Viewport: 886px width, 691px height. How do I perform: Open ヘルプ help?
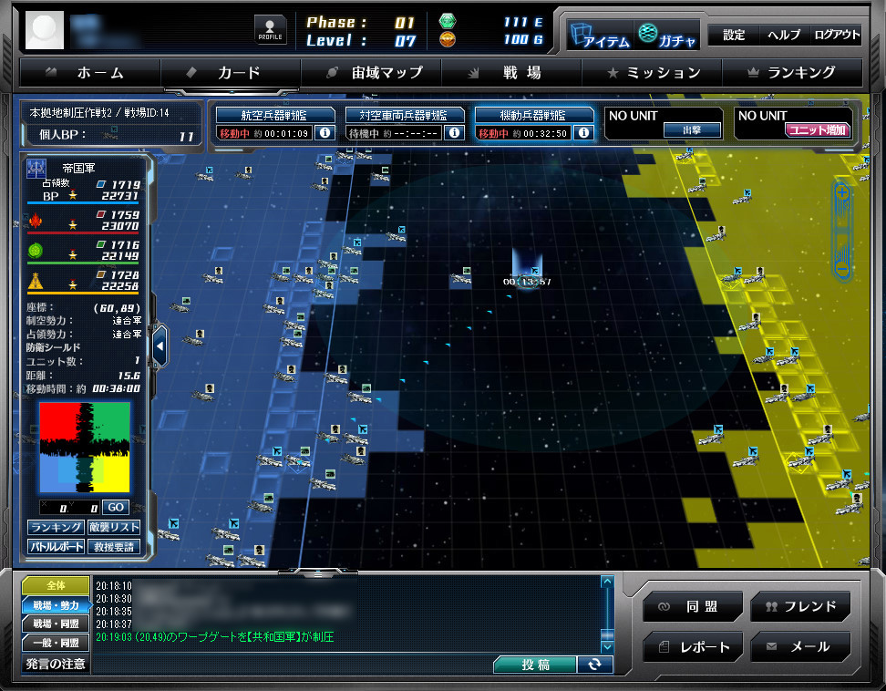point(784,35)
